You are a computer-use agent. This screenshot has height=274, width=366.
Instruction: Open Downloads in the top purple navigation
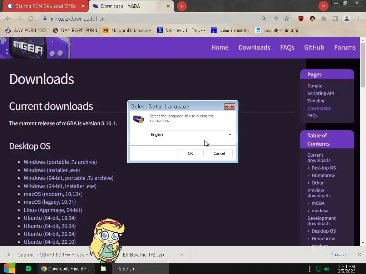click(254, 47)
